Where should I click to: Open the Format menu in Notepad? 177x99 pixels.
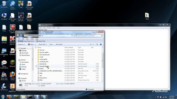(49, 28)
